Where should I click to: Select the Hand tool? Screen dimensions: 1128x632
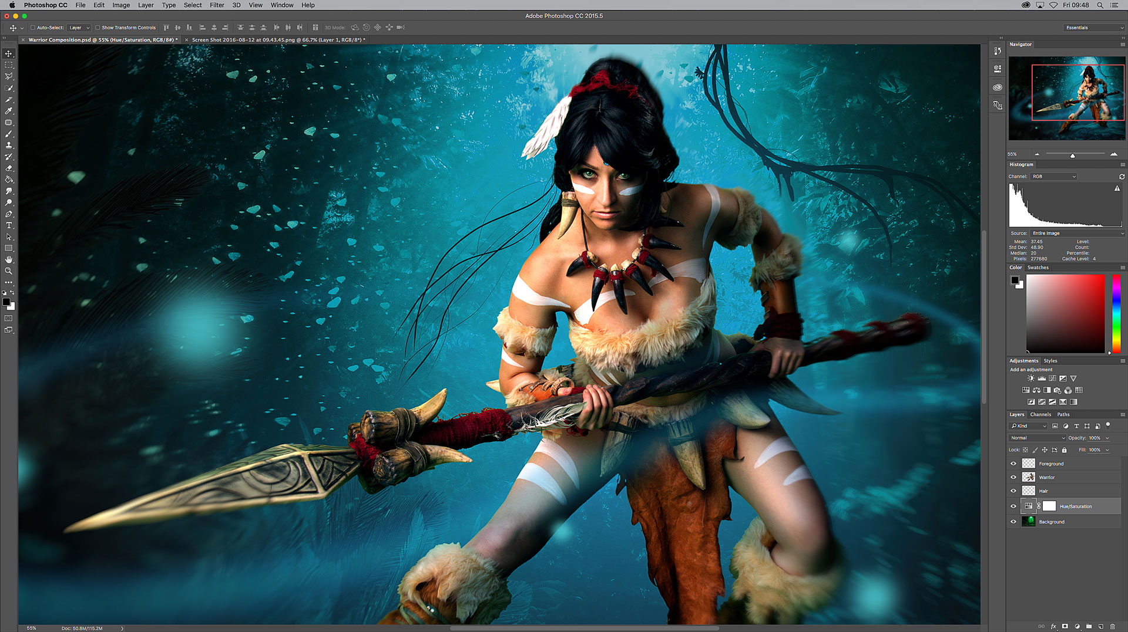(9, 259)
